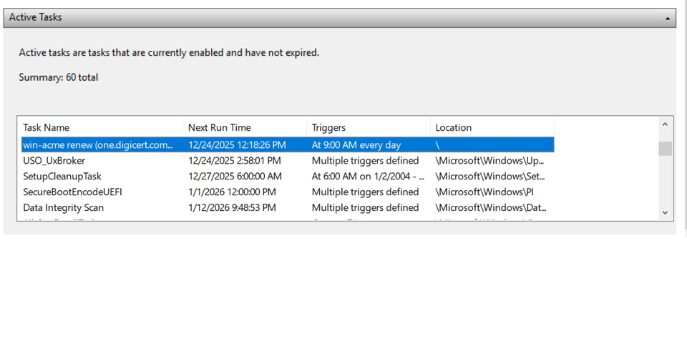This screenshot has height=356, width=687.
Task: Click the \Microsoft\Windows\Dat... location cell
Action: coord(490,207)
